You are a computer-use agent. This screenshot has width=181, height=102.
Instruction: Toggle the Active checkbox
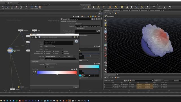[x=44, y=40]
